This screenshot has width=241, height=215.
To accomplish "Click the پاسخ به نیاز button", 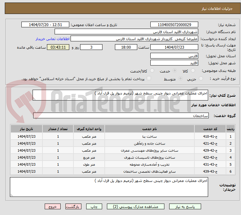I will [185, 207].
